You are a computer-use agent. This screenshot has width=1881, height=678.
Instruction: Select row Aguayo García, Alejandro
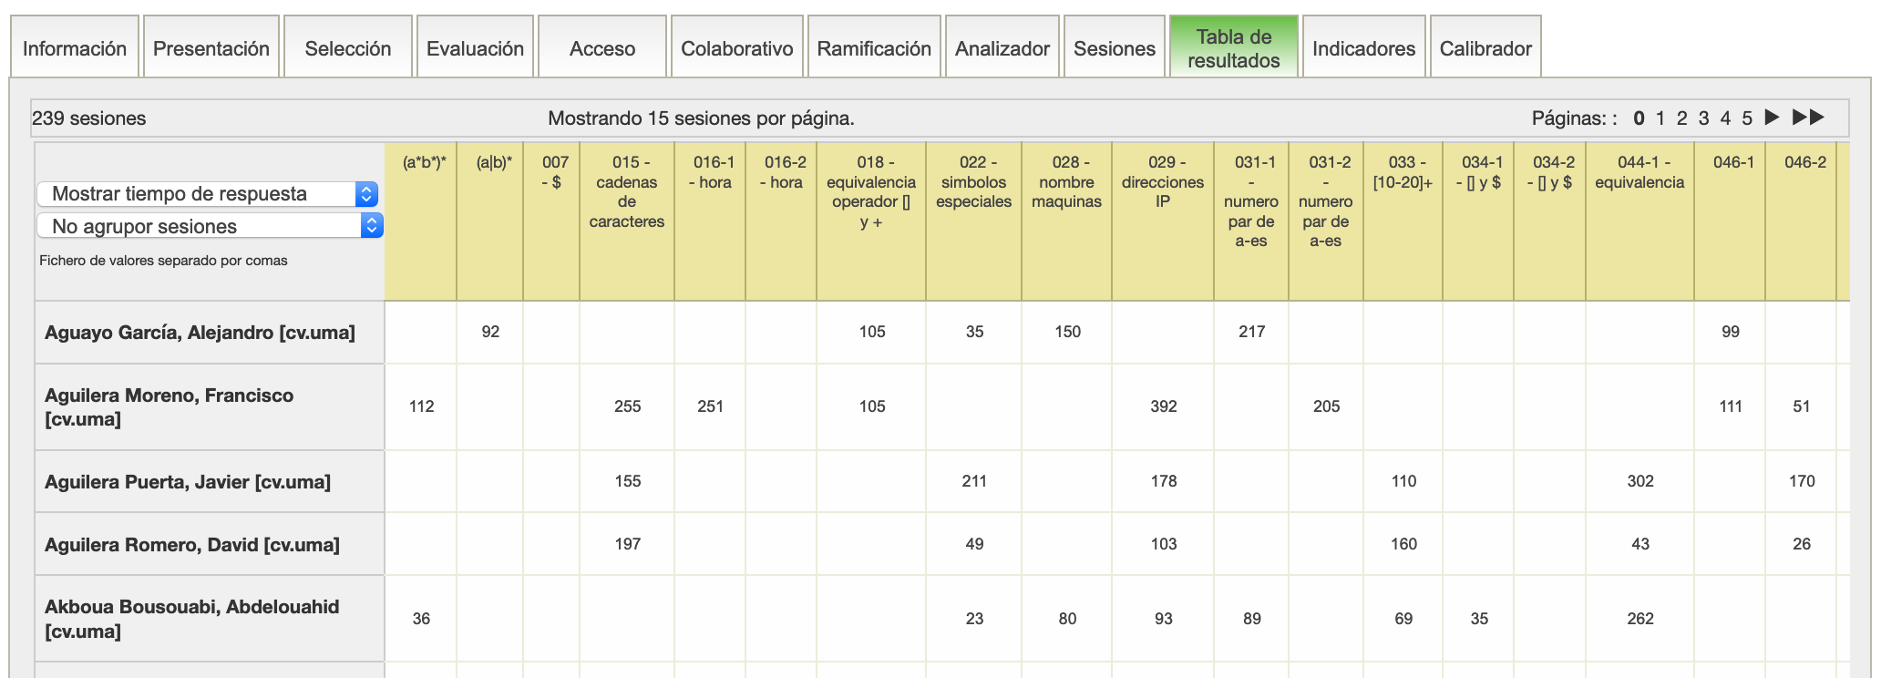pos(200,333)
